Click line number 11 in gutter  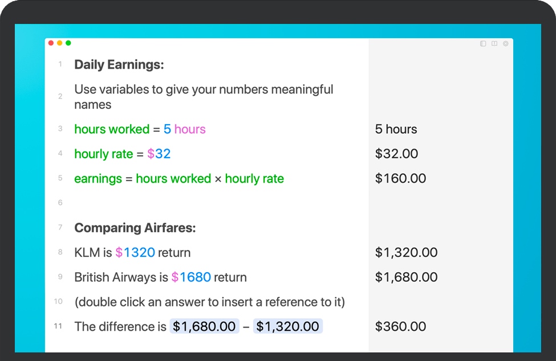click(58, 326)
